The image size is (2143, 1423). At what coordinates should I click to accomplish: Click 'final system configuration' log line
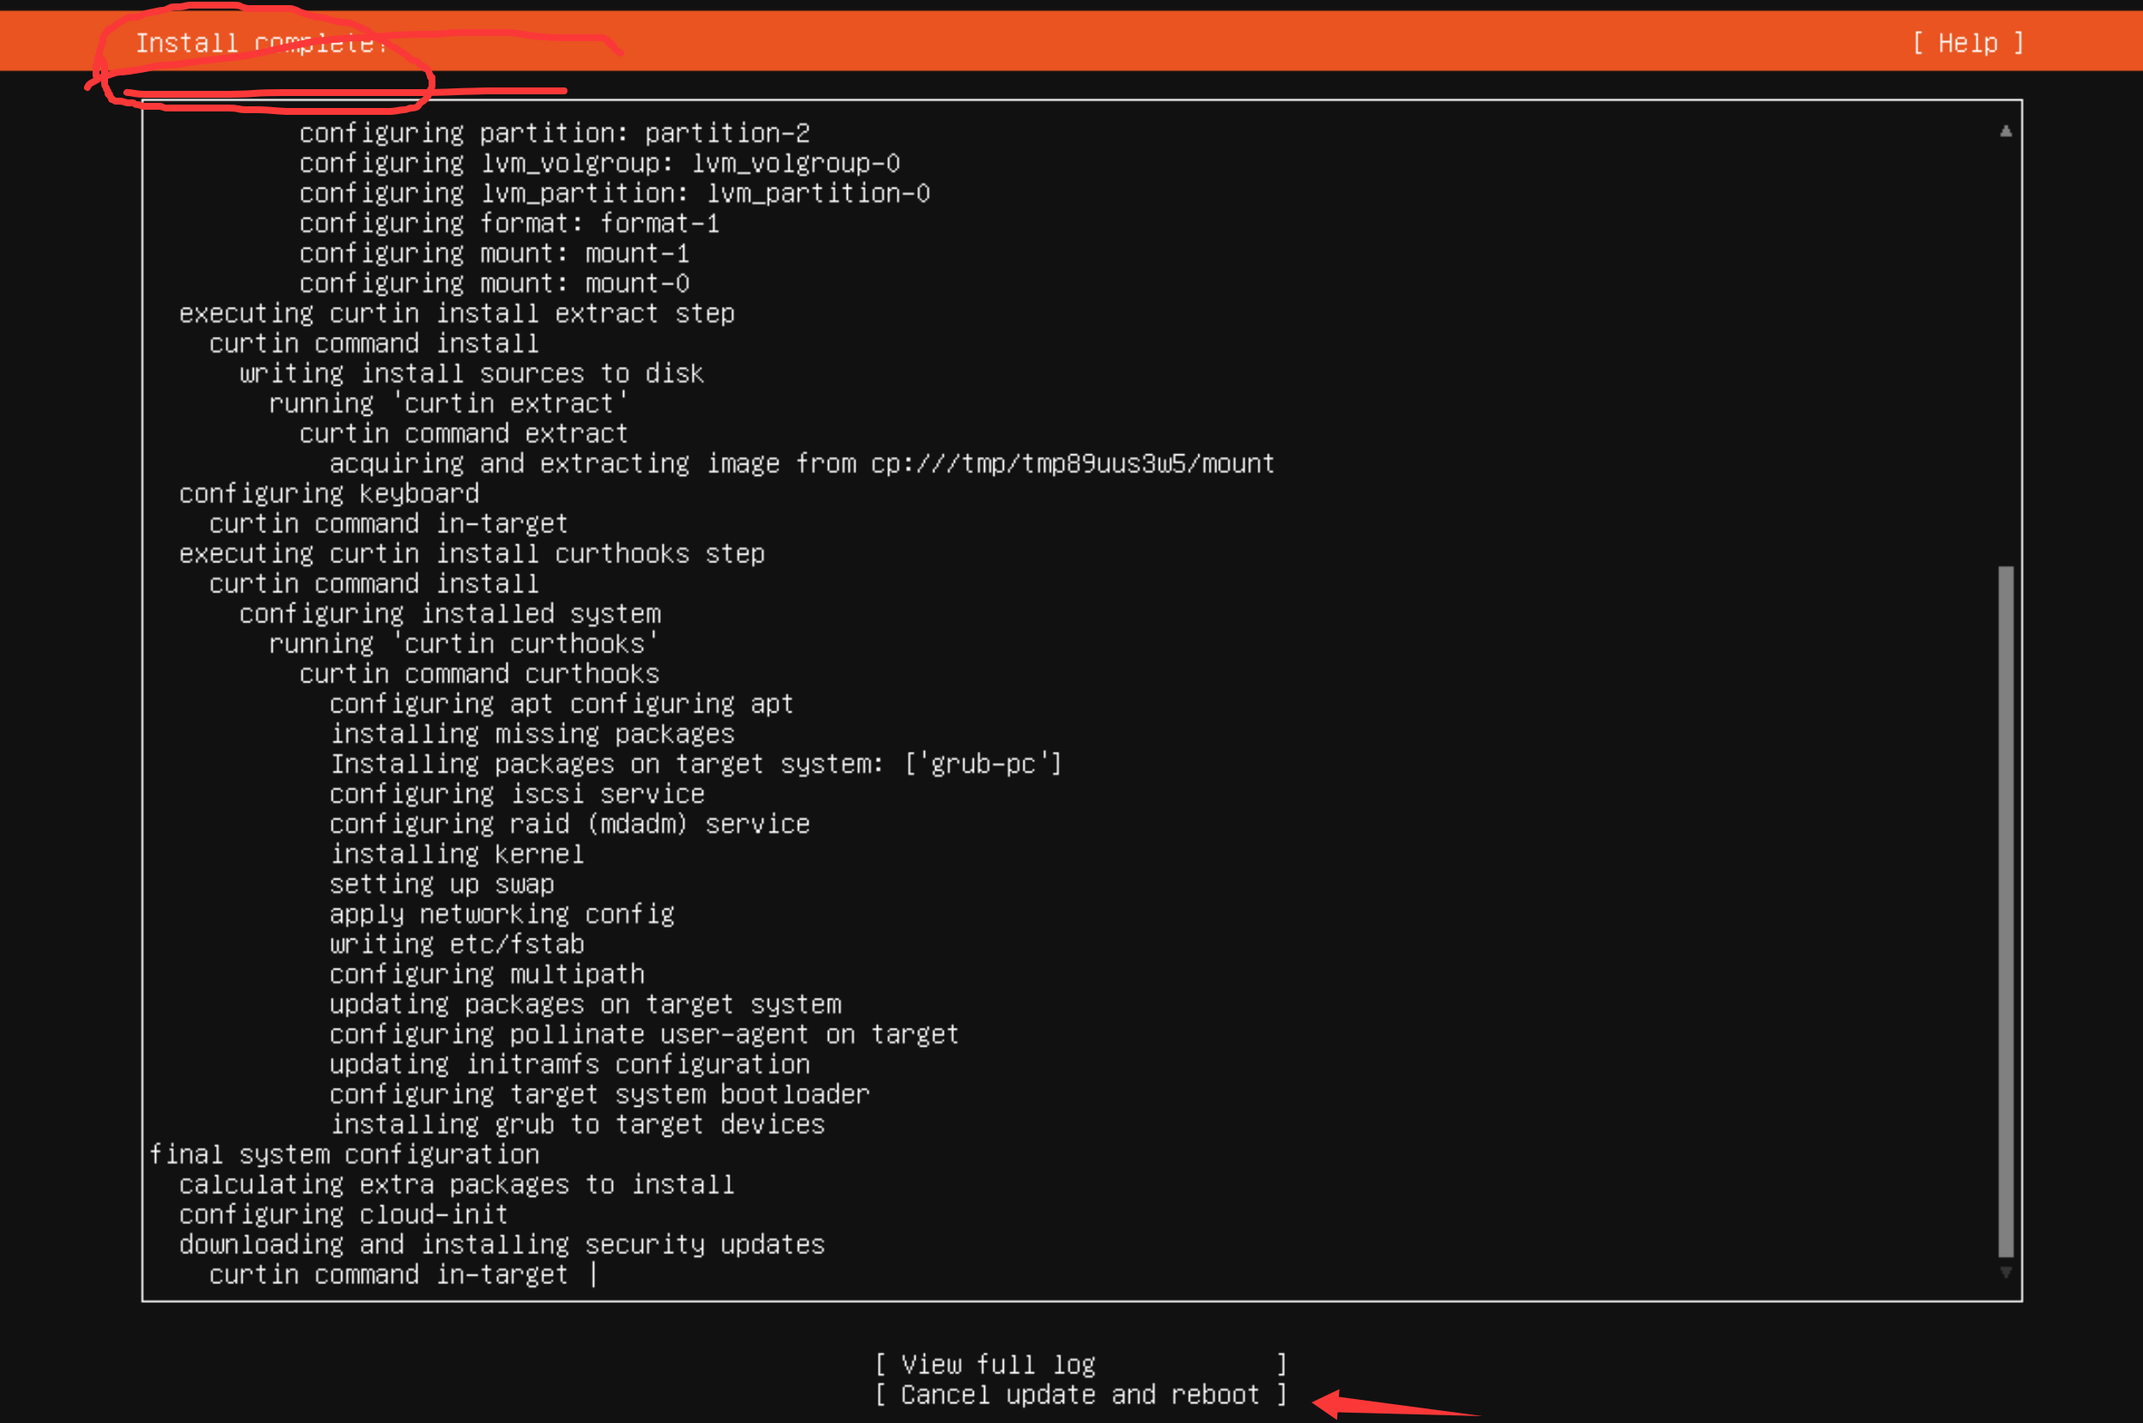(344, 1155)
